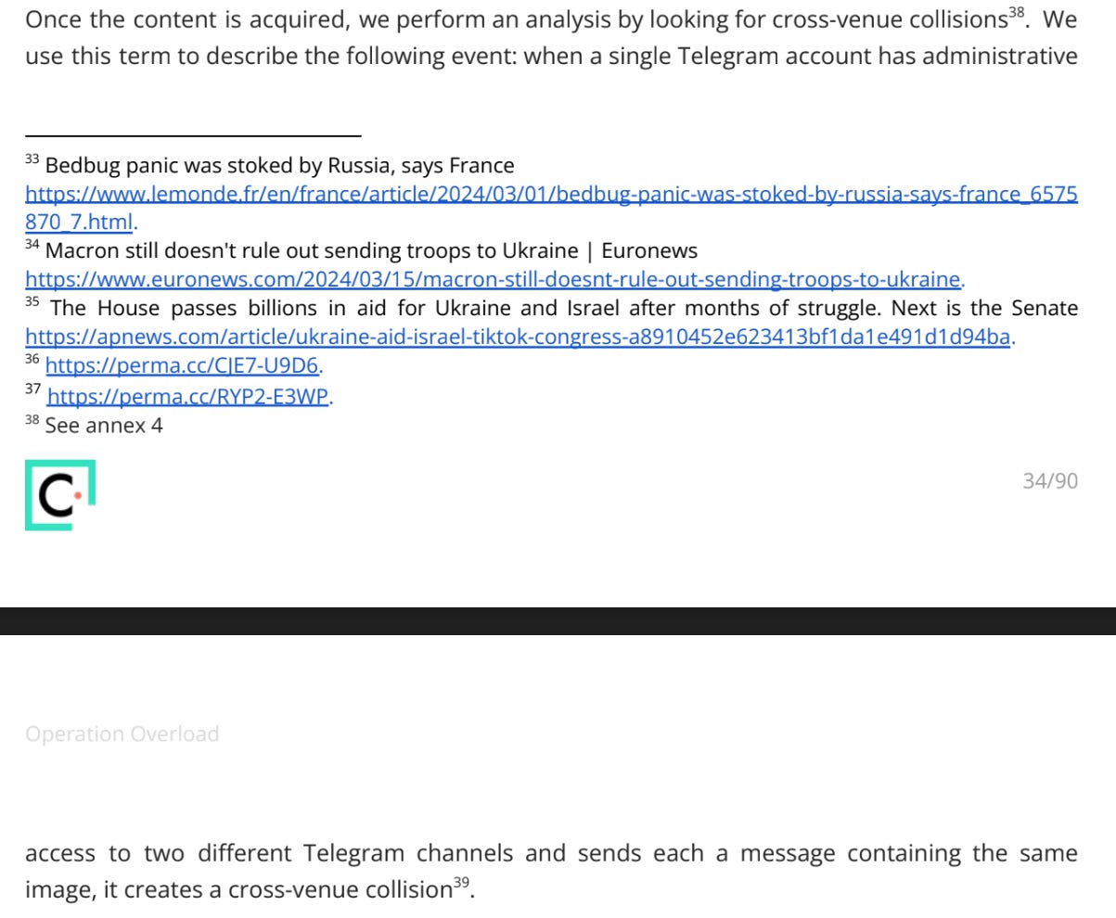1116x918 pixels.
Task: Click the 'See annex 4' footnote
Action: coord(104,426)
